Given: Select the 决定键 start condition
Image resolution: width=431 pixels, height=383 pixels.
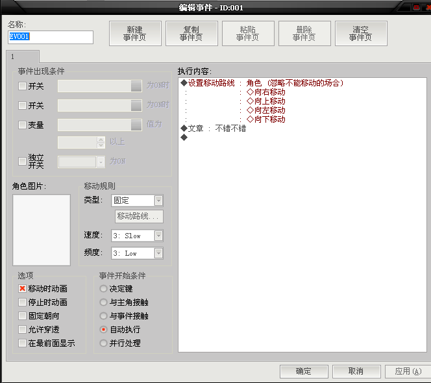Looking at the screenshot, I should 103,288.
